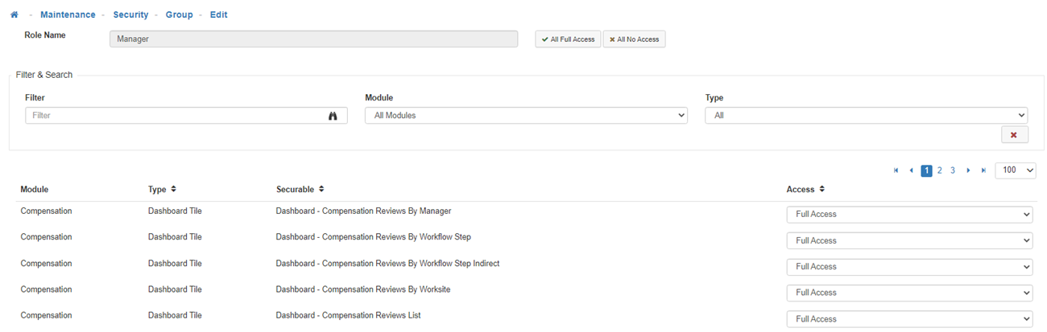Screen dimensions: 1047x332
Task: Sort by Securable column
Action: click(321, 190)
